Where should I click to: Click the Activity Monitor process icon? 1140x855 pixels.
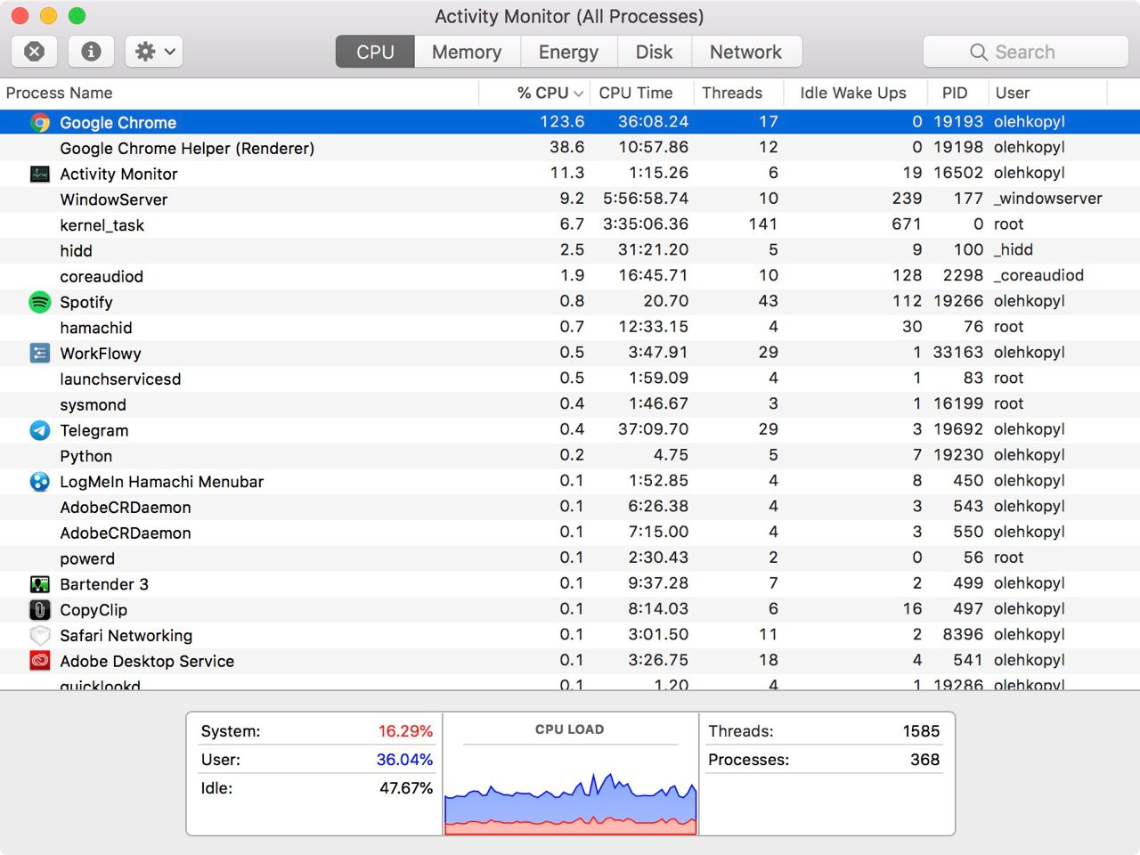40,174
